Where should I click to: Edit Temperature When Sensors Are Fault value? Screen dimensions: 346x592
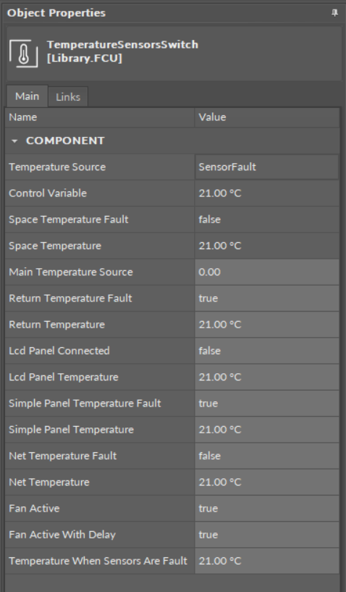tap(267, 561)
